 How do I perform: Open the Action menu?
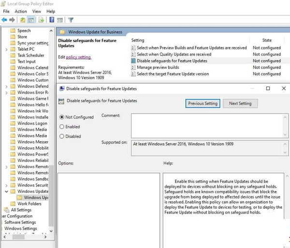[21, 11]
